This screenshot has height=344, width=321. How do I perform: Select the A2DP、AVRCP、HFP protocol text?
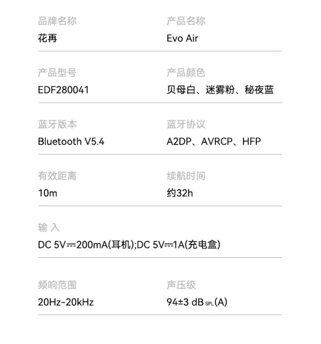click(x=213, y=141)
